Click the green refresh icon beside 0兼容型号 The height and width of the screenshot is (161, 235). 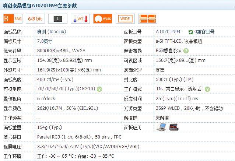coord(191,32)
